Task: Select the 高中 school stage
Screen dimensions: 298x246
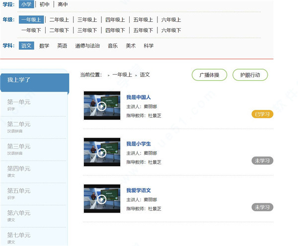Action: click(63, 4)
